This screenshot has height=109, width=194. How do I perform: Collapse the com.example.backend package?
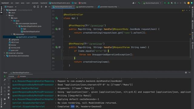[x=14, y=24]
